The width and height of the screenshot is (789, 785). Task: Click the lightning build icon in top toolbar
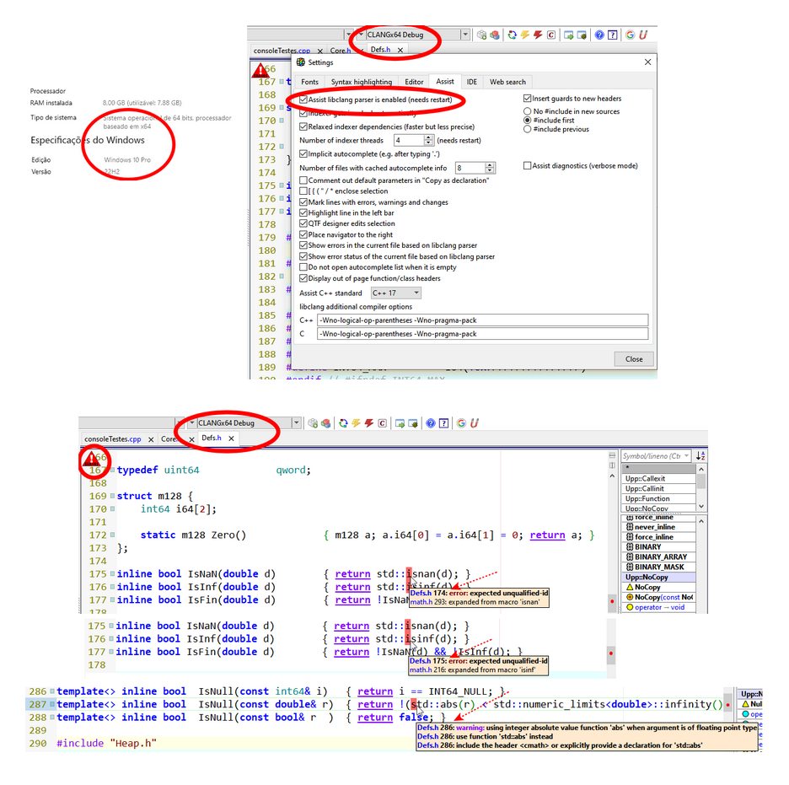pos(525,35)
